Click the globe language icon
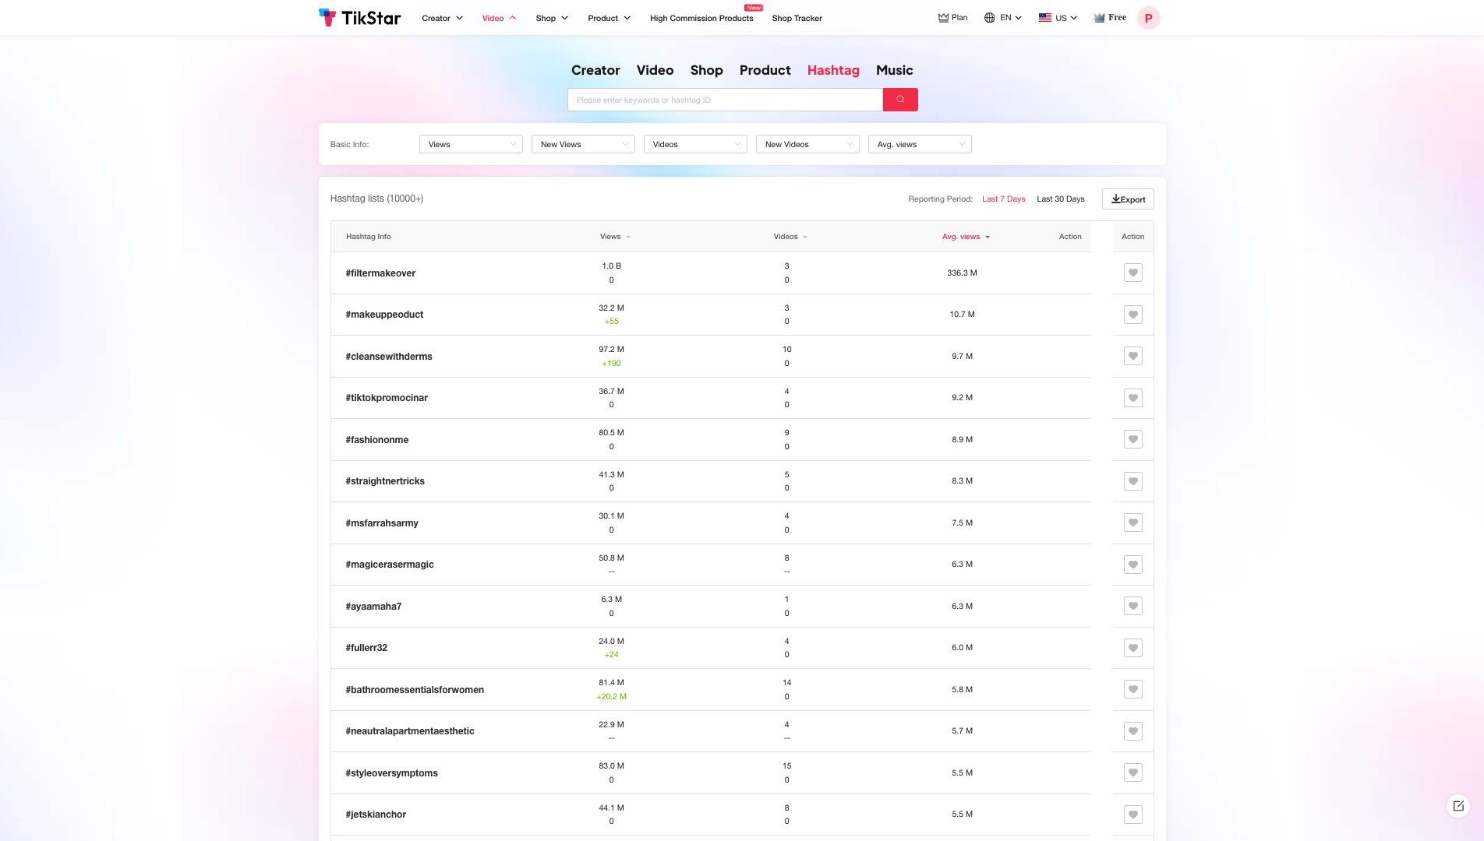The height and width of the screenshot is (841, 1484). (989, 16)
